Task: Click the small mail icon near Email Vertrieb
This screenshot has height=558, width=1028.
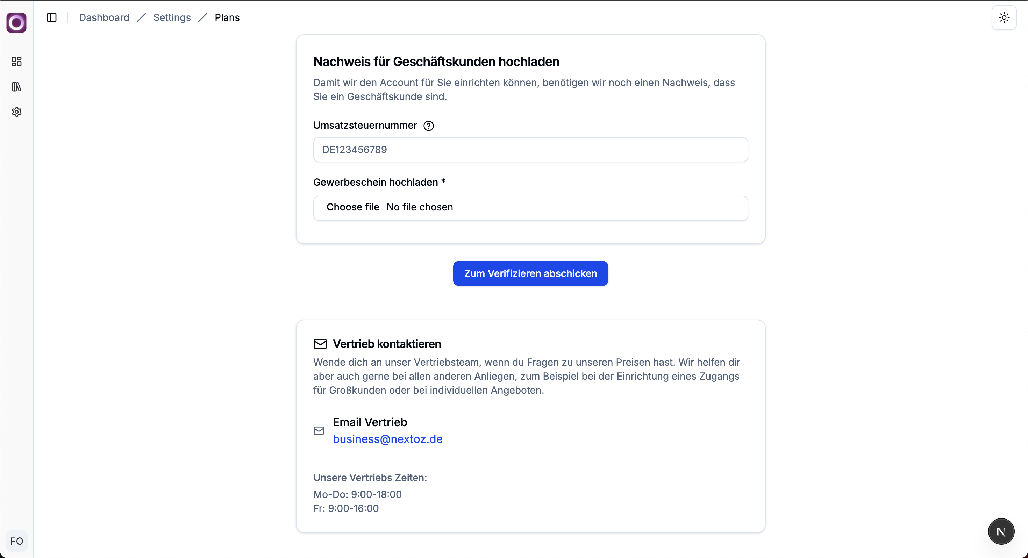Action: (x=319, y=431)
